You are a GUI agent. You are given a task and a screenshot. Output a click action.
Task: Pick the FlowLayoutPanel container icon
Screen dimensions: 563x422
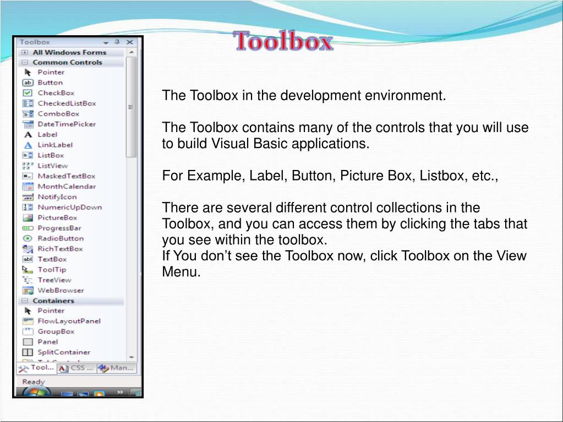click(28, 321)
